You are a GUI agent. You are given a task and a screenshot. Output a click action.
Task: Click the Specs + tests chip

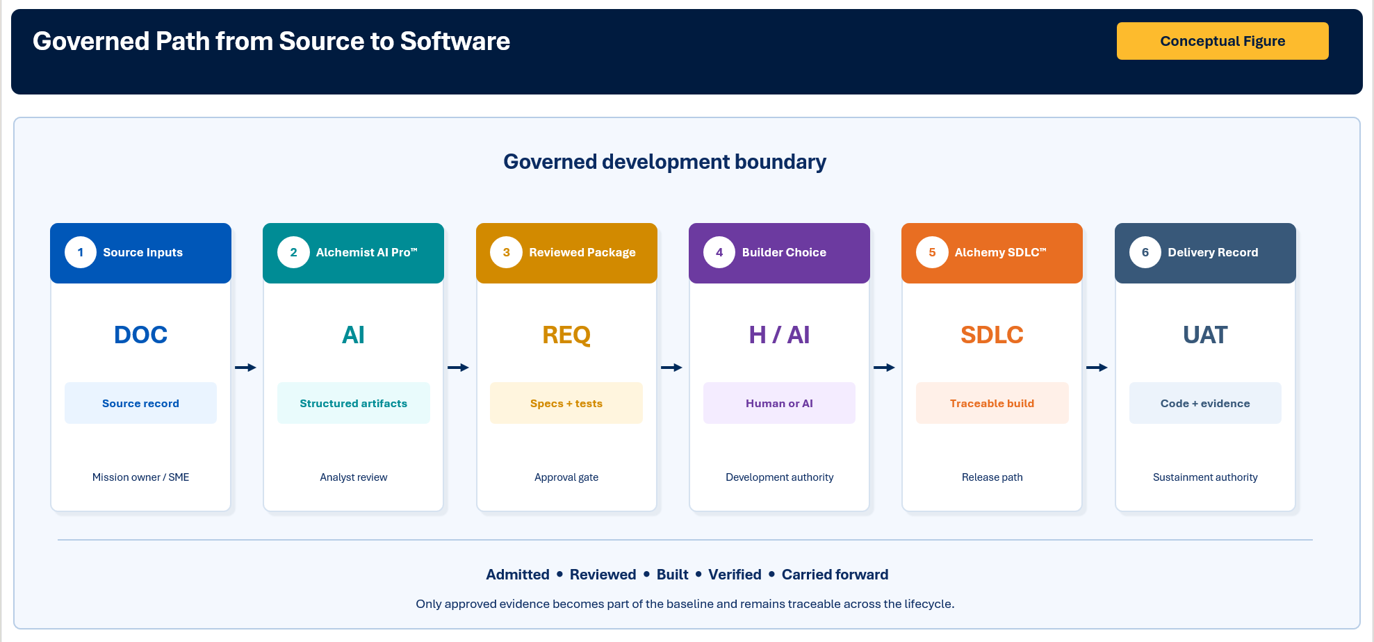pyautogui.click(x=566, y=403)
